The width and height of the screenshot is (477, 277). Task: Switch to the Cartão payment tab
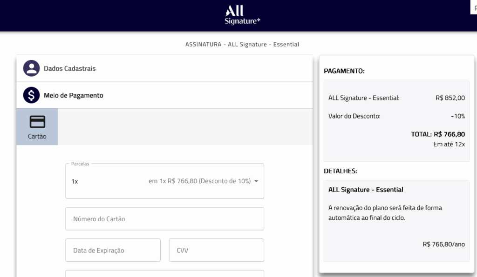(x=37, y=126)
